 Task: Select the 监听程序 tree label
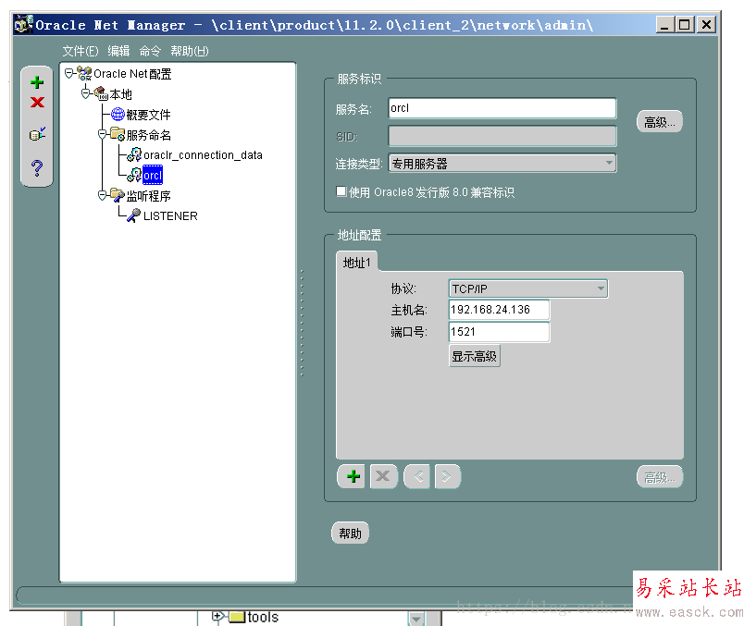[x=148, y=195]
